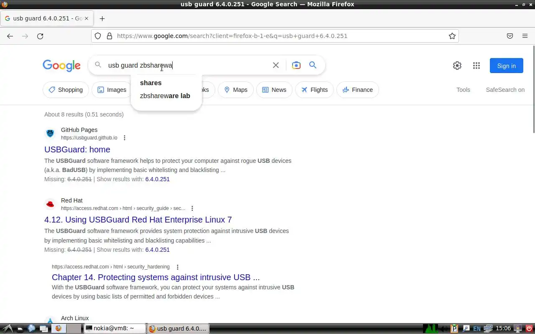Open Pocket save icon in toolbar
The width and height of the screenshot is (535, 334).
[x=510, y=36]
